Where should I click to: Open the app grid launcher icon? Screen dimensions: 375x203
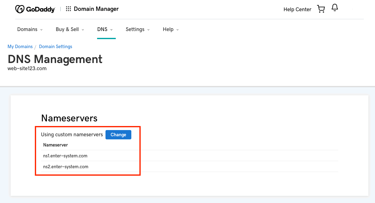click(68, 9)
